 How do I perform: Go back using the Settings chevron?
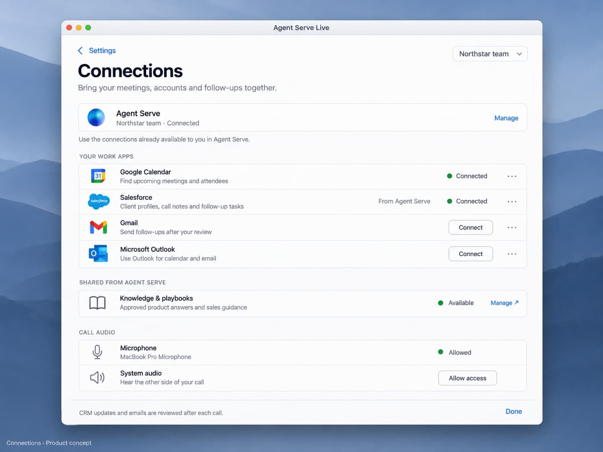pyautogui.click(x=80, y=50)
